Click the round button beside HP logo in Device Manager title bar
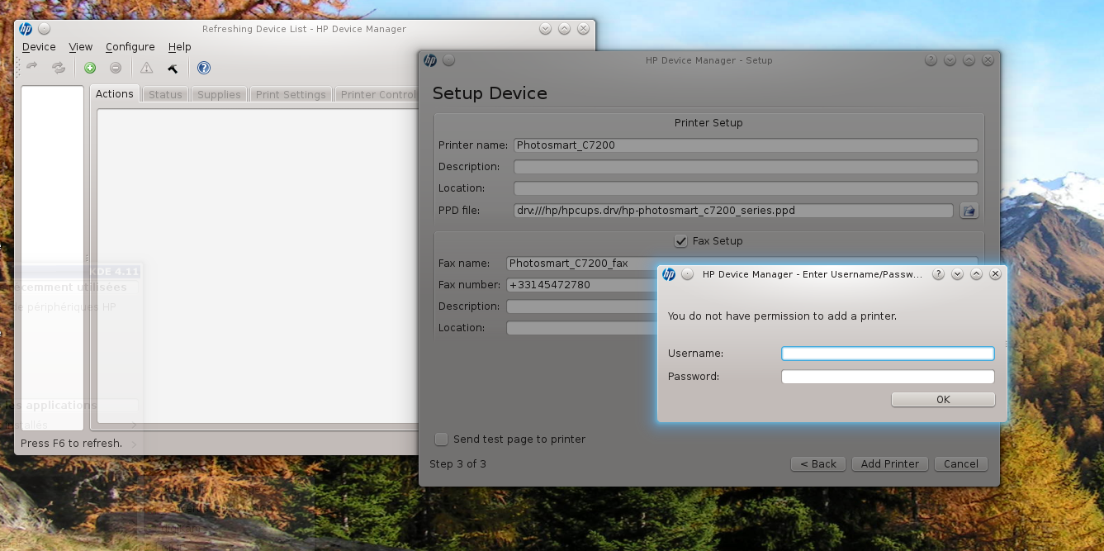 (44, 29)
